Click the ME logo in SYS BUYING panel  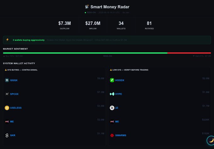click(7, 122)
